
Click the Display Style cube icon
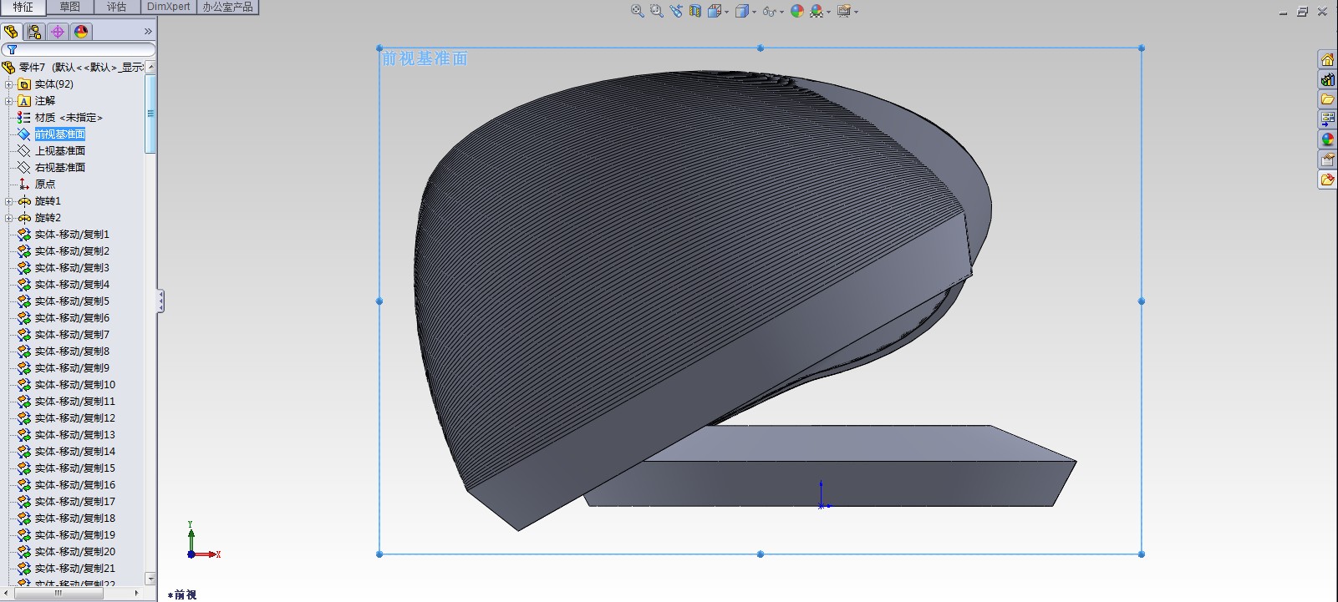(x=741, y=11)
